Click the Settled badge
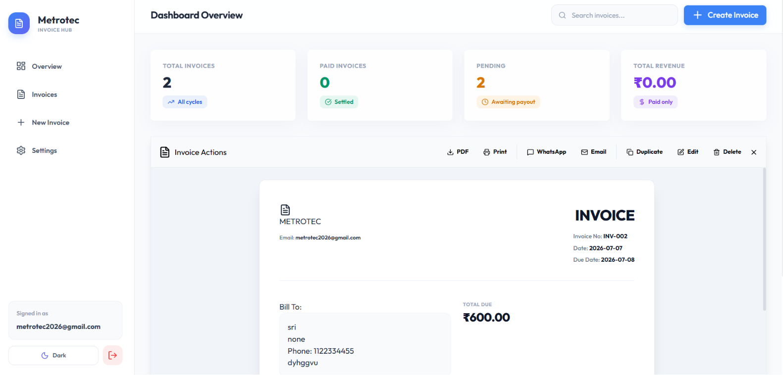This screenshot has height=375, width=783. [x=339, y=102]
